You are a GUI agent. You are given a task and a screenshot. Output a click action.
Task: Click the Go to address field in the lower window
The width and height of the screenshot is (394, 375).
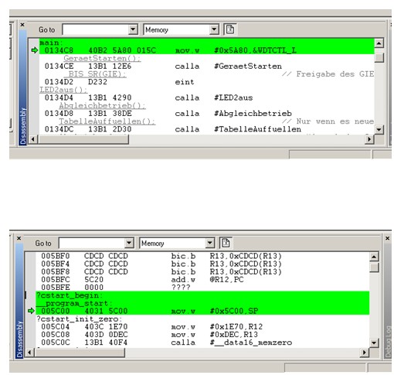[92, 243]
